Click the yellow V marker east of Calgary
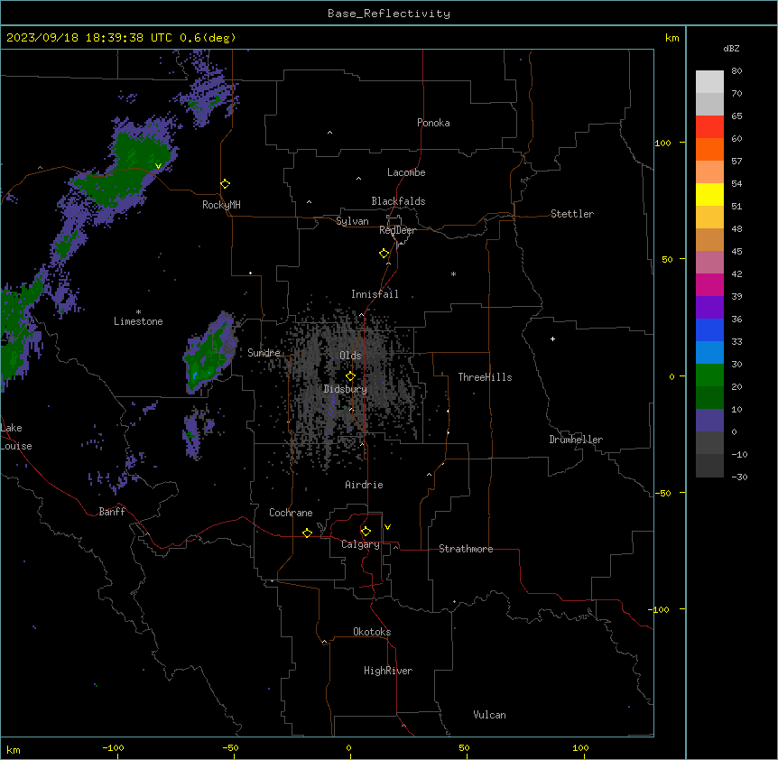This screenshot has height=760, width=778. tap(387, 527)
